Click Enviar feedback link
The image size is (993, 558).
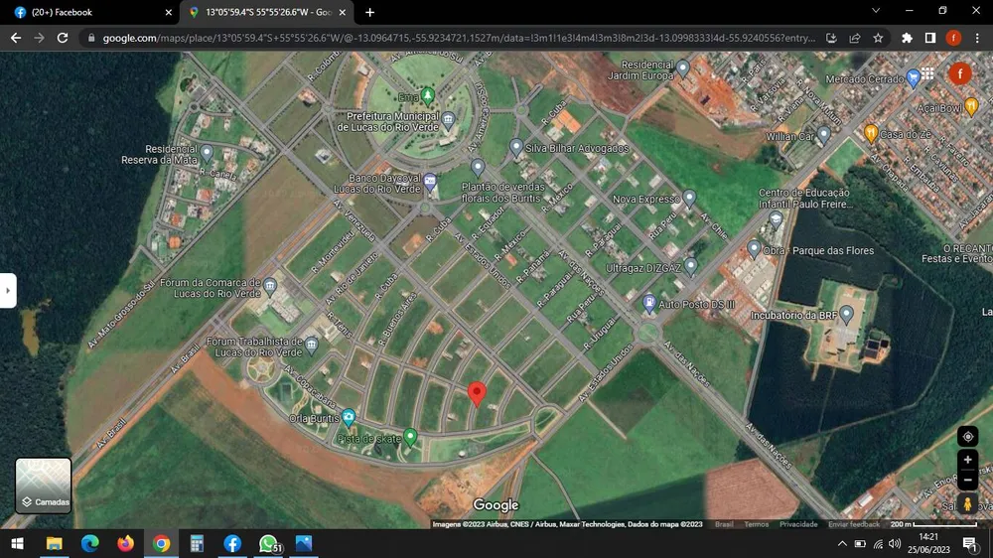point(854,524)
